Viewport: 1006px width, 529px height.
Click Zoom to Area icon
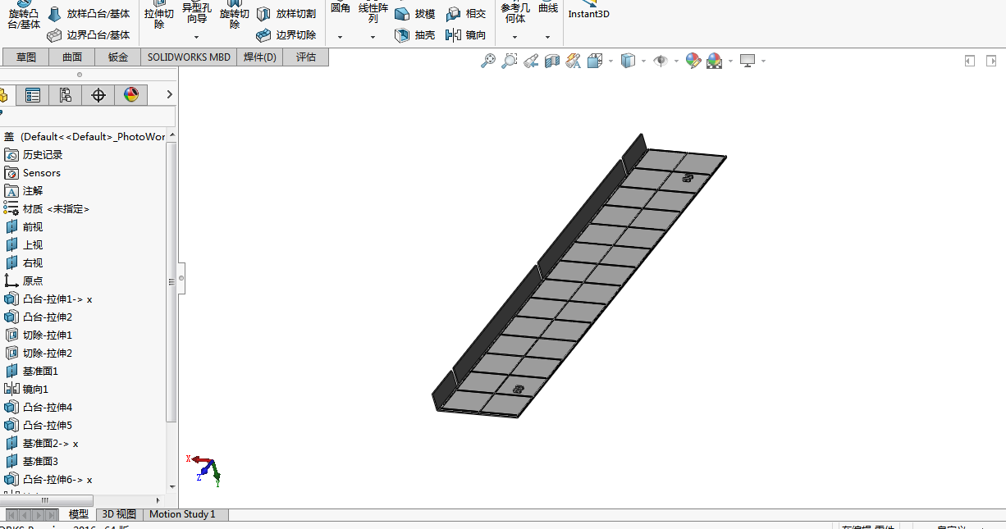click(510, 61)
